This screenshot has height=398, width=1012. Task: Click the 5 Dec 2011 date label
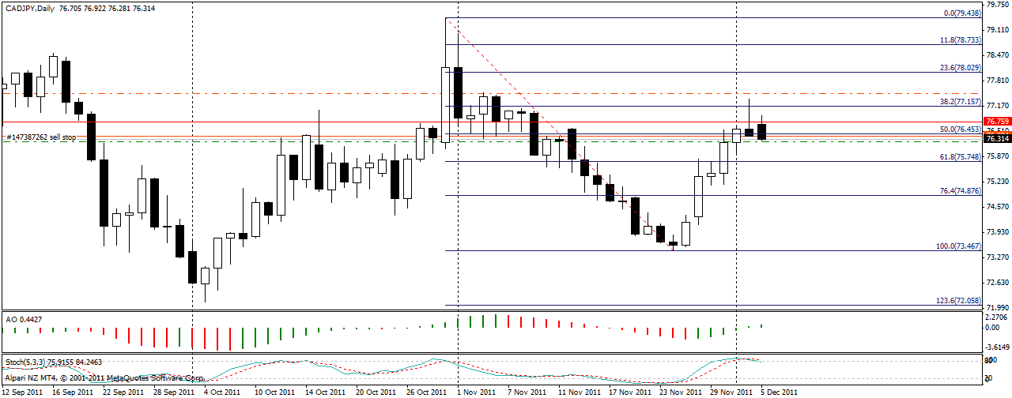[779, 392]
